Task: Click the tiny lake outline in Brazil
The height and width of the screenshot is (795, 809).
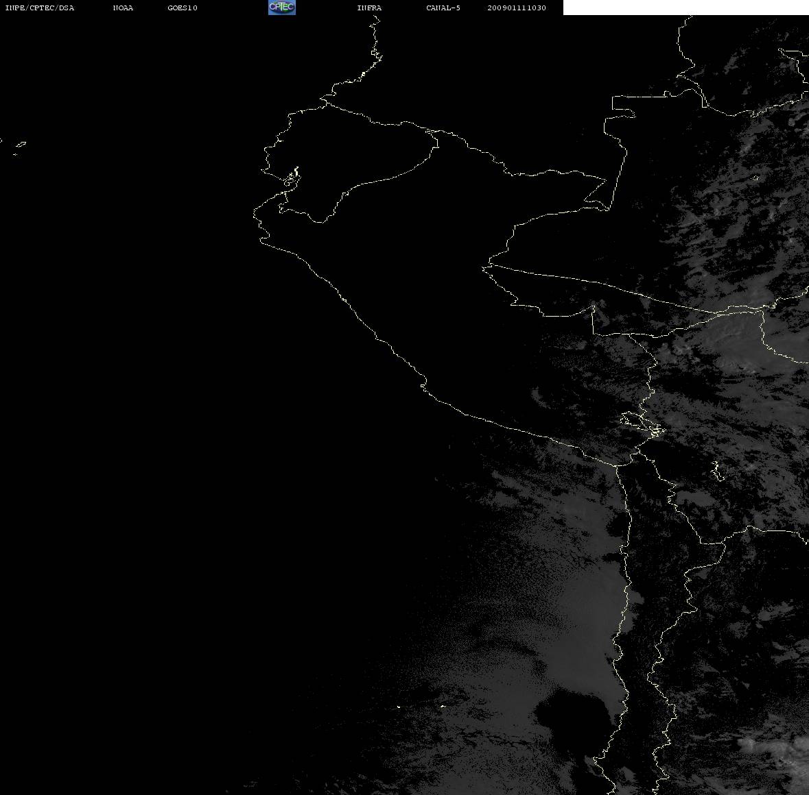Action: (x=756, y=178)
